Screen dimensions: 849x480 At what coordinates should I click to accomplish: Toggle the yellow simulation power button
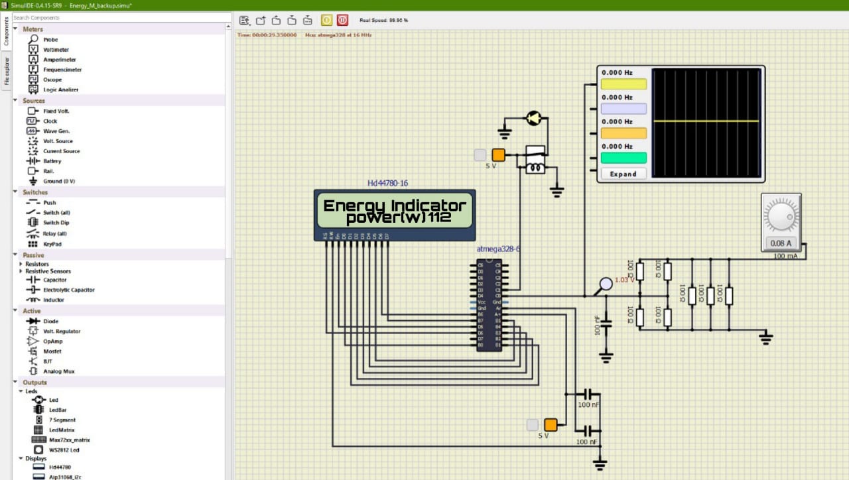[326, 20]
